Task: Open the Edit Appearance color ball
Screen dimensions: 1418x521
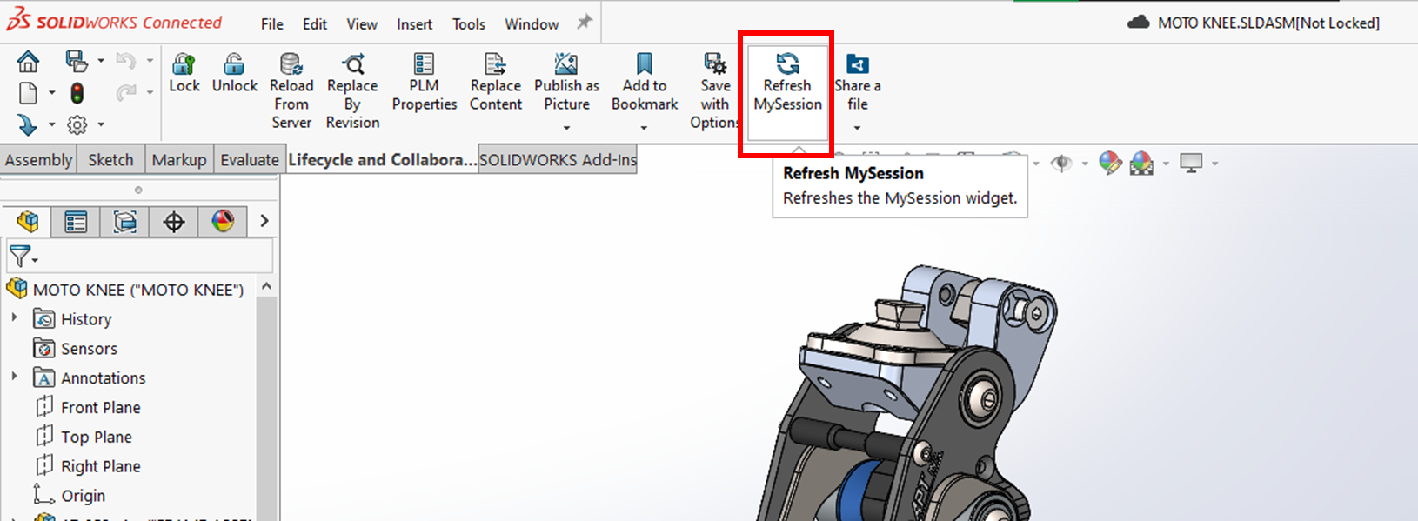Action: pyautogui.click(x=1109, y=163)
